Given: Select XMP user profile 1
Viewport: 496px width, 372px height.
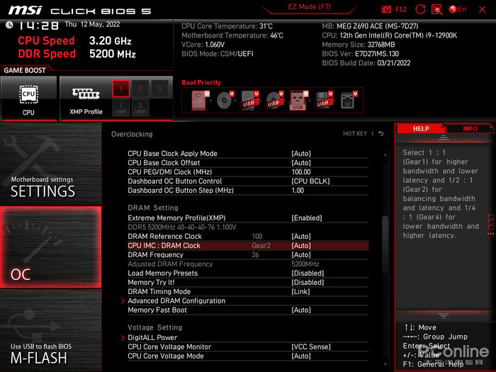Looking at the screenshot, I should (x=121, y=108).
